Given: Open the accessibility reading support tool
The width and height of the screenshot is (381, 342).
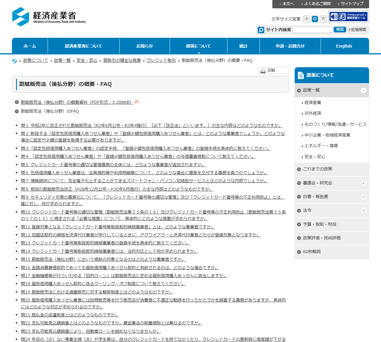Looking at the screenshot, I should 349,17.
